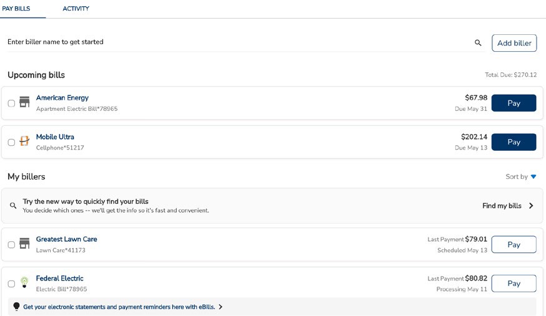Expand Find my bills chevron arrow
The image size is (546, 316).
531,206
